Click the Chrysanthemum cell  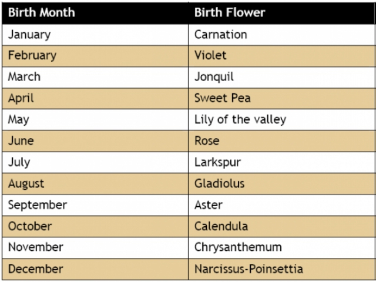point(281,247)
